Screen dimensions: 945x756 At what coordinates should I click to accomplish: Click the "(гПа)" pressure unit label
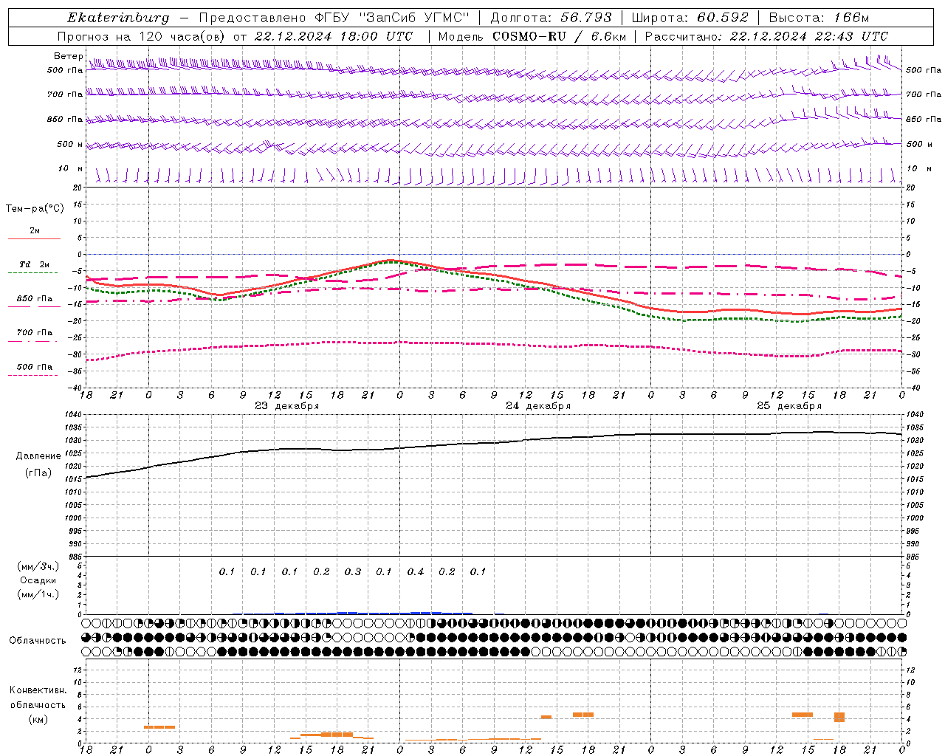(38, 472)
